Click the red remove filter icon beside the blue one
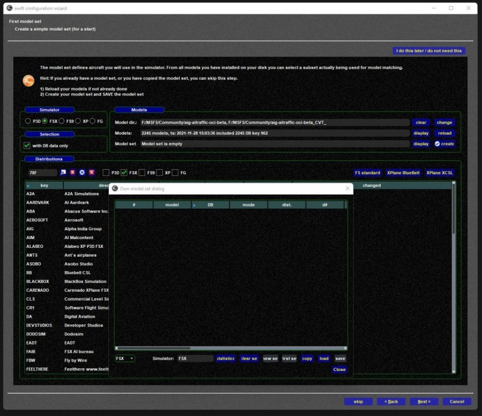 92,173
